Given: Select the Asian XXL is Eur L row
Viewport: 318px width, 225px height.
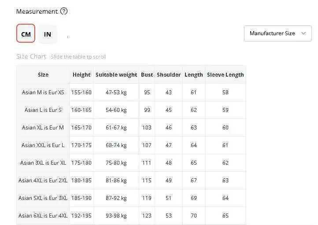Looking at the screenshot, I should coord(43,145).
